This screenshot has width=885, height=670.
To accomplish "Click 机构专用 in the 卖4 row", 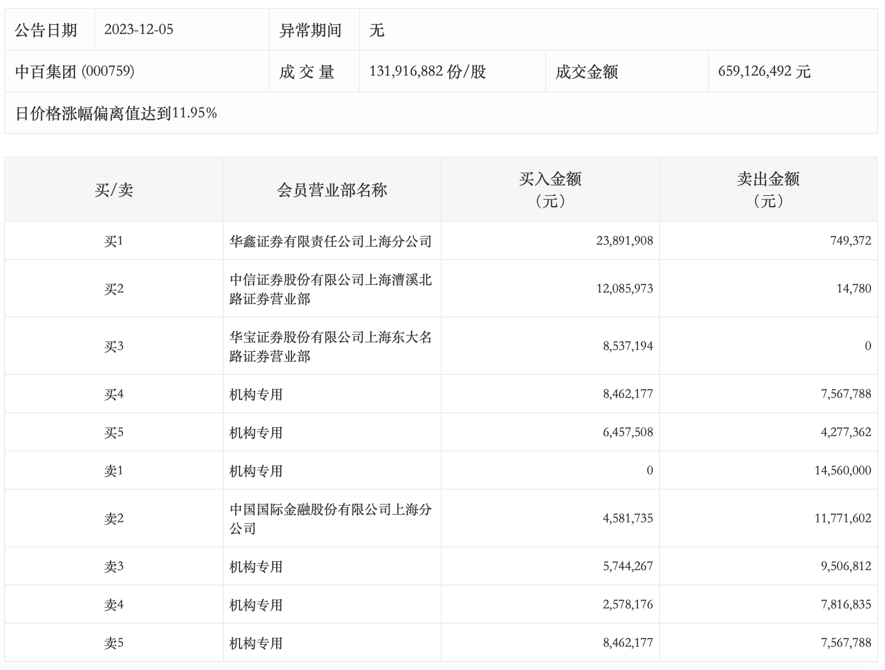I will pos(256,605).
